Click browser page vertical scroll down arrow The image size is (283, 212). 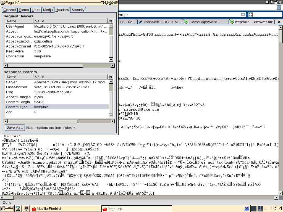tap(281, 193)
